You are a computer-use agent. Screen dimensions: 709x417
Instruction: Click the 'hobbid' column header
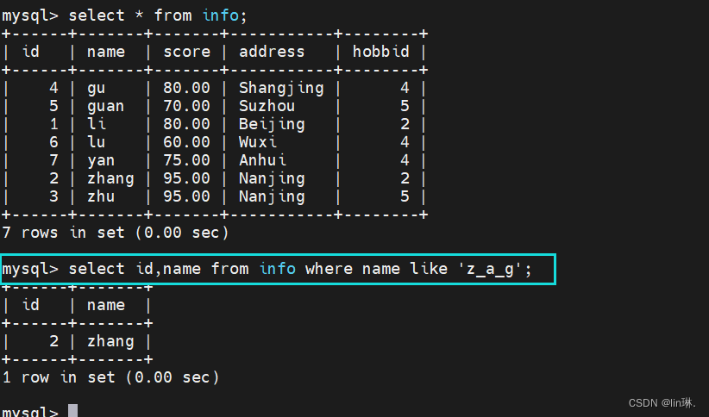[380, 52]
